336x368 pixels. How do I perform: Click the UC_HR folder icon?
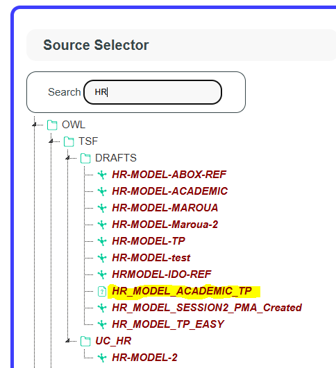[85, 341]
